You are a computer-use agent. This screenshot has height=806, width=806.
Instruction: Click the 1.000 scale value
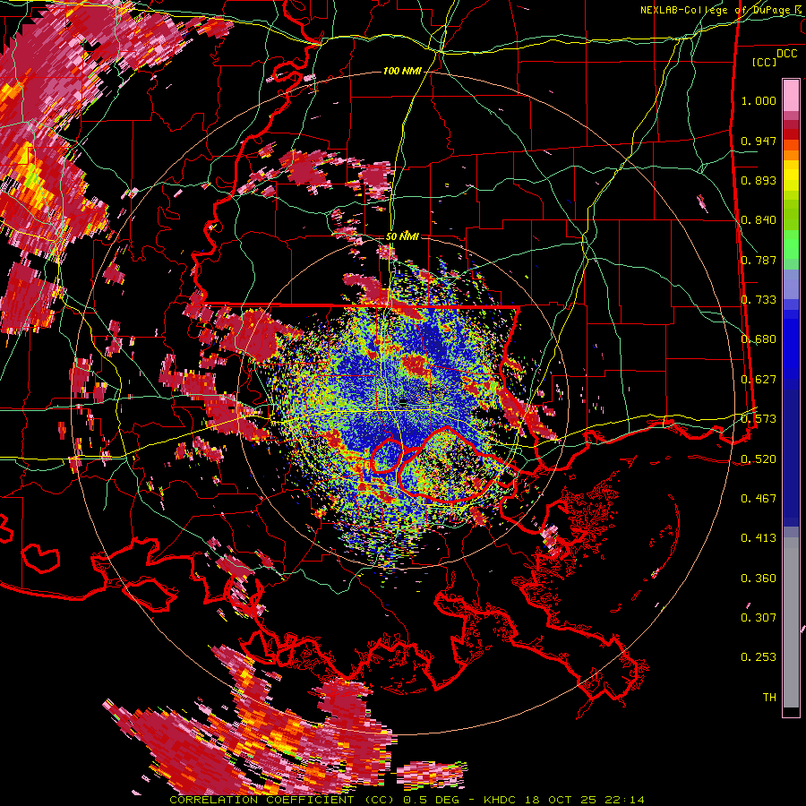(x=759, y=100)
